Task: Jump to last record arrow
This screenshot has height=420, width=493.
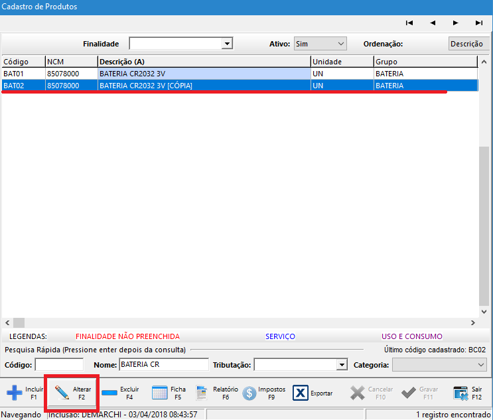Action: pyautogui.click(x=479, y=23)
